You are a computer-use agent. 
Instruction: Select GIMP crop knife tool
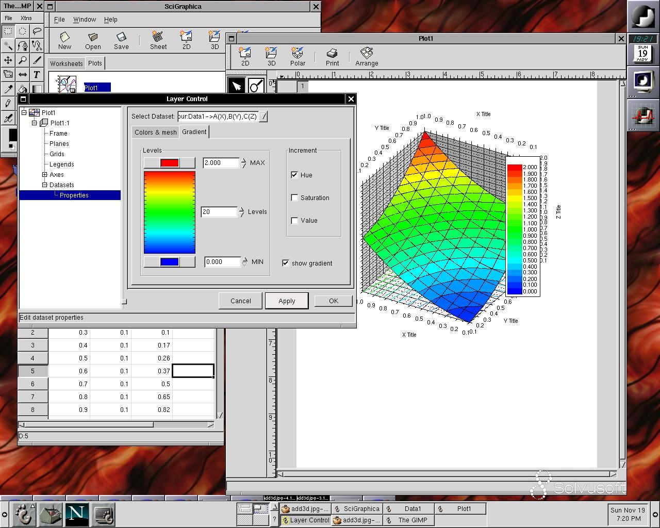[x=37, y=60]
